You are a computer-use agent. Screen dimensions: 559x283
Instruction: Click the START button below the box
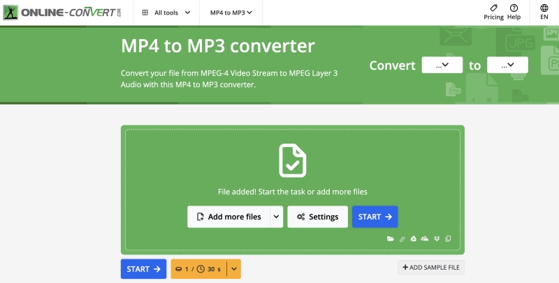[x=143, y=269]
